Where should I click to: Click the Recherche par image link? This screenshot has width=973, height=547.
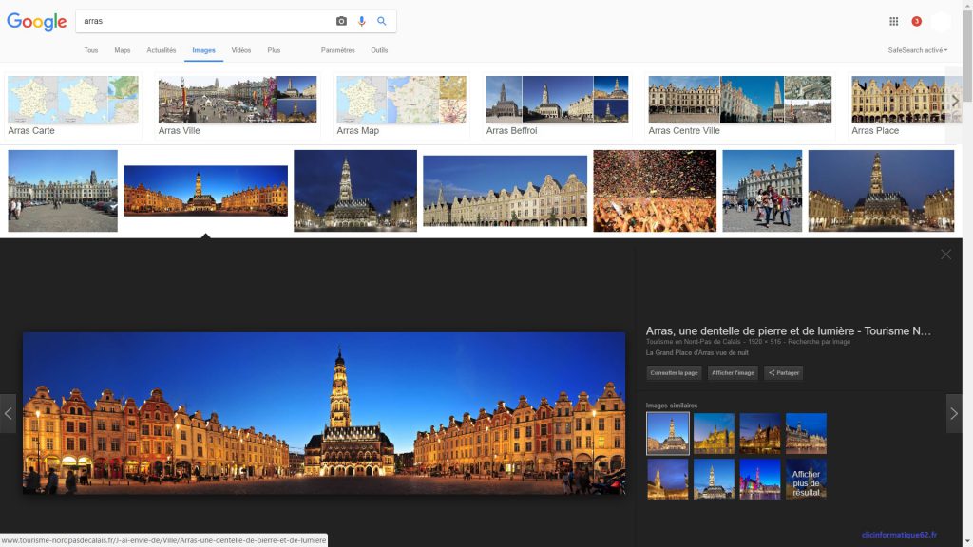point(819,342)
